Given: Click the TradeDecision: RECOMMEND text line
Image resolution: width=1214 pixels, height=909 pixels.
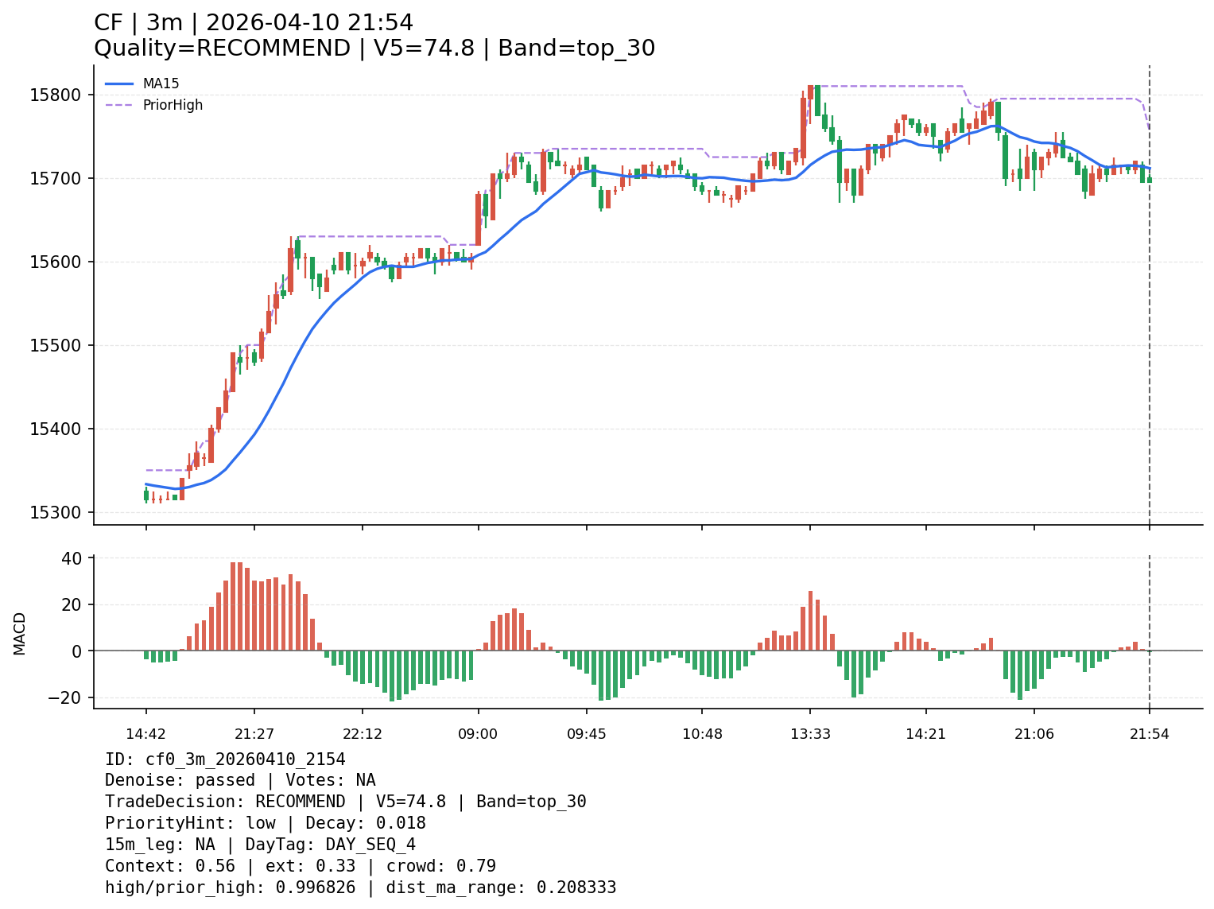Looking at the screenshot, I should [x=345, y=802].
